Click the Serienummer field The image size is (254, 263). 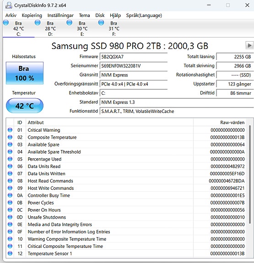134,66
